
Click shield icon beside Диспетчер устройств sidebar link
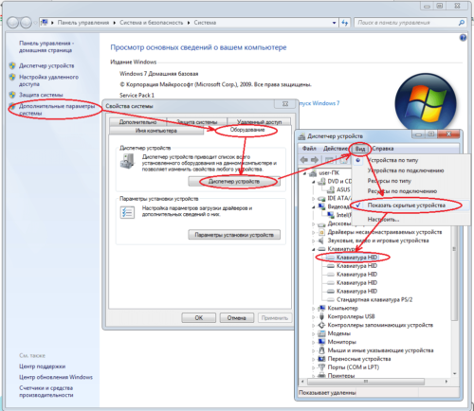[12, 65]
